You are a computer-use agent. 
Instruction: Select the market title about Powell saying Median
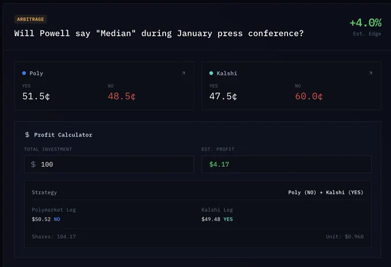click(159, 33)
